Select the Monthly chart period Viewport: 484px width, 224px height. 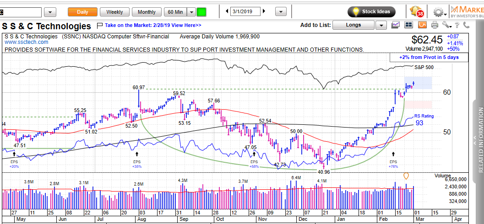click(147, 12)
